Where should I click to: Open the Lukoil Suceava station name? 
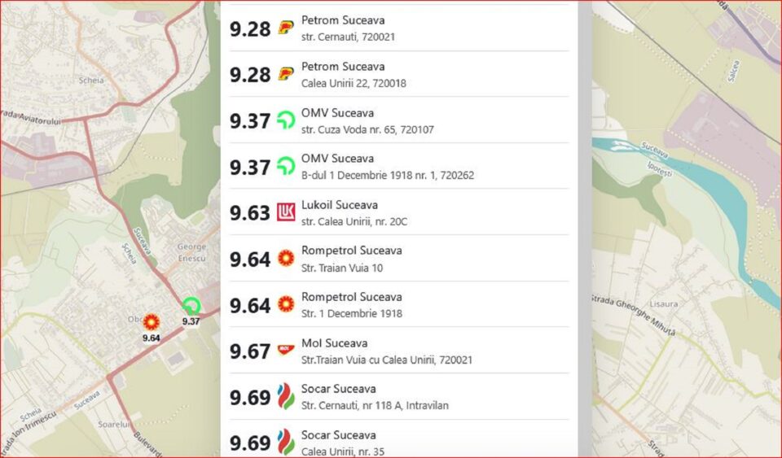(339, 205)
